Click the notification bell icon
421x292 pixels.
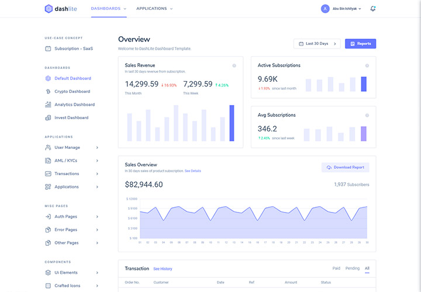[373, 9]
